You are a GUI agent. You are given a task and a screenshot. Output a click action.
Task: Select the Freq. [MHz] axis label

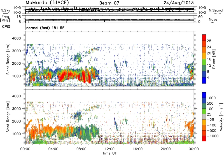coord(5,19)
